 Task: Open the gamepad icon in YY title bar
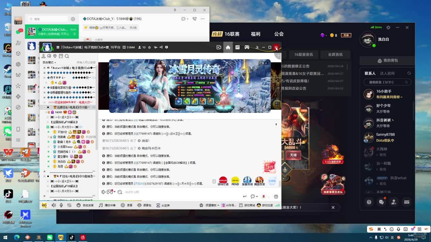click(247, 47)
